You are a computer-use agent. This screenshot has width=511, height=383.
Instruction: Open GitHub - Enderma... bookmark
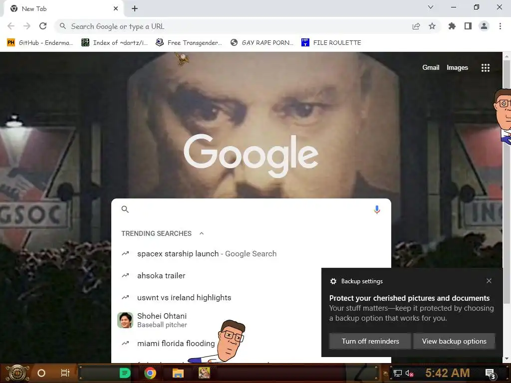tap(40, 43)
